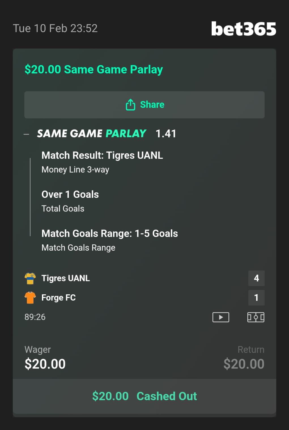Viewport: 289px width, 430px height.
Task: Click the 89:26 match clock
Action: coord(35,317)
